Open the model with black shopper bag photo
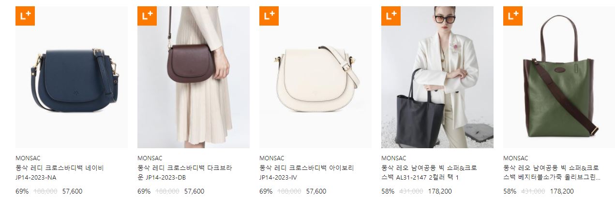This screenshot has height=210, width=615. coord(437,77)
